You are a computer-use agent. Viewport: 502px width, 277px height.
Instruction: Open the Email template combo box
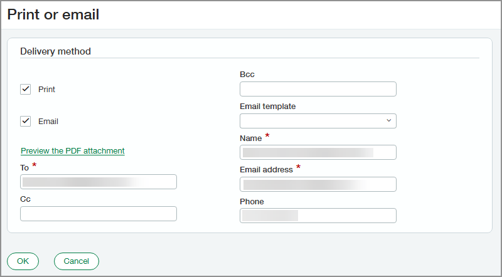311,121
